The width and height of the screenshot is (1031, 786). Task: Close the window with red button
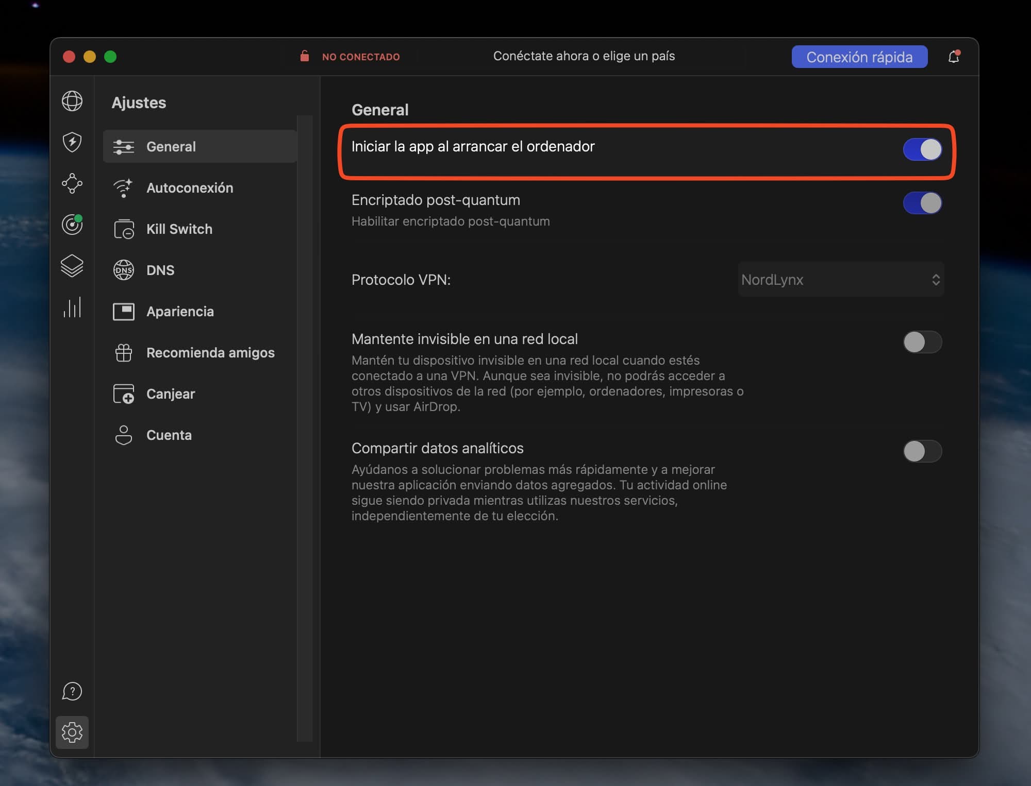point(69,57)
